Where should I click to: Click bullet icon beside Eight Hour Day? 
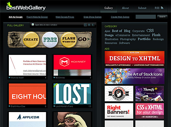(x=9, y=106)
